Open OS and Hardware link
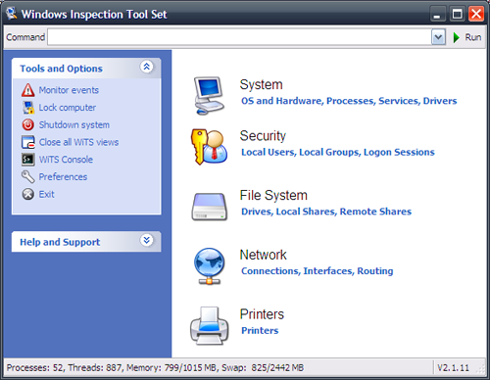 (281, 101)
